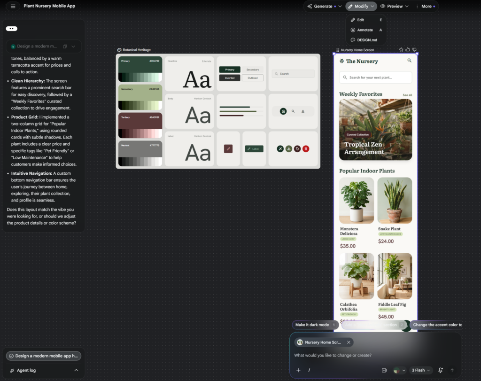The image size is (481, 381).
Task: Open the design theme color dropdown
Action: 399,370
